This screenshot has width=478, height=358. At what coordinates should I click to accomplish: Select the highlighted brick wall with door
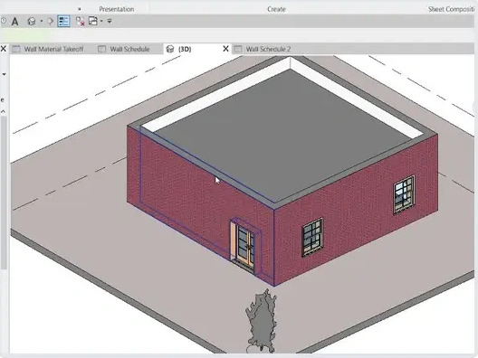pyautogui.click(x=189, y=195)
